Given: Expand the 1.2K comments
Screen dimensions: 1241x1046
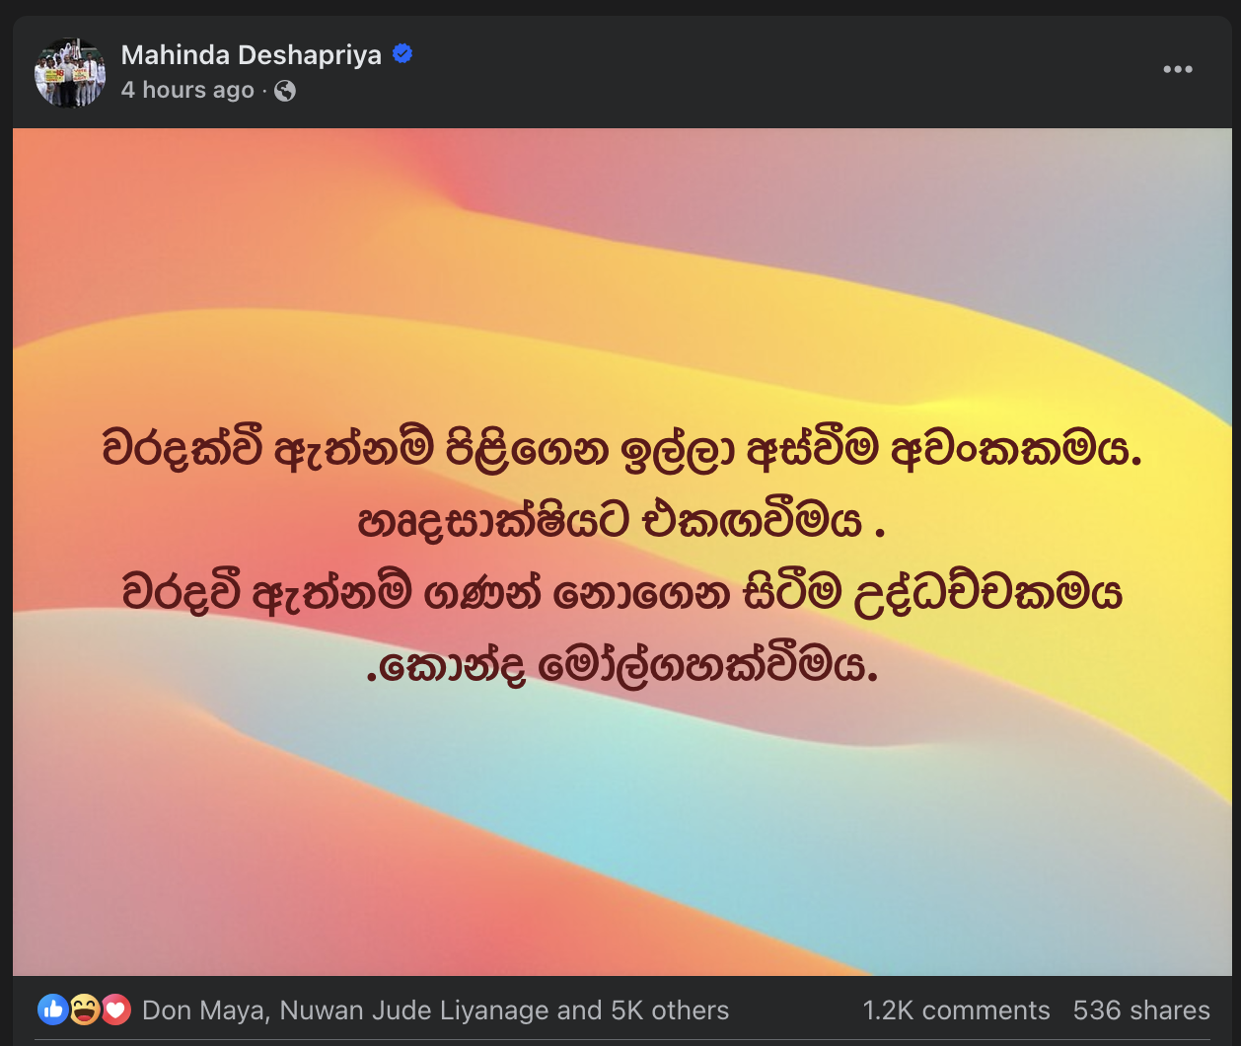Looking at the screenshot, I should click(x=956, y=1010).
